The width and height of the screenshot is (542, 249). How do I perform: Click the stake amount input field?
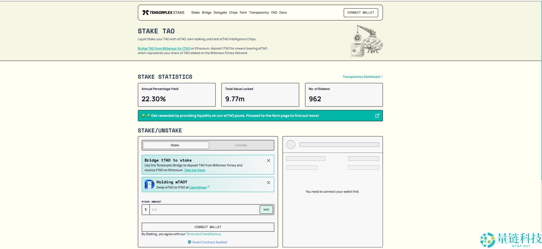[x=204, y=210]
